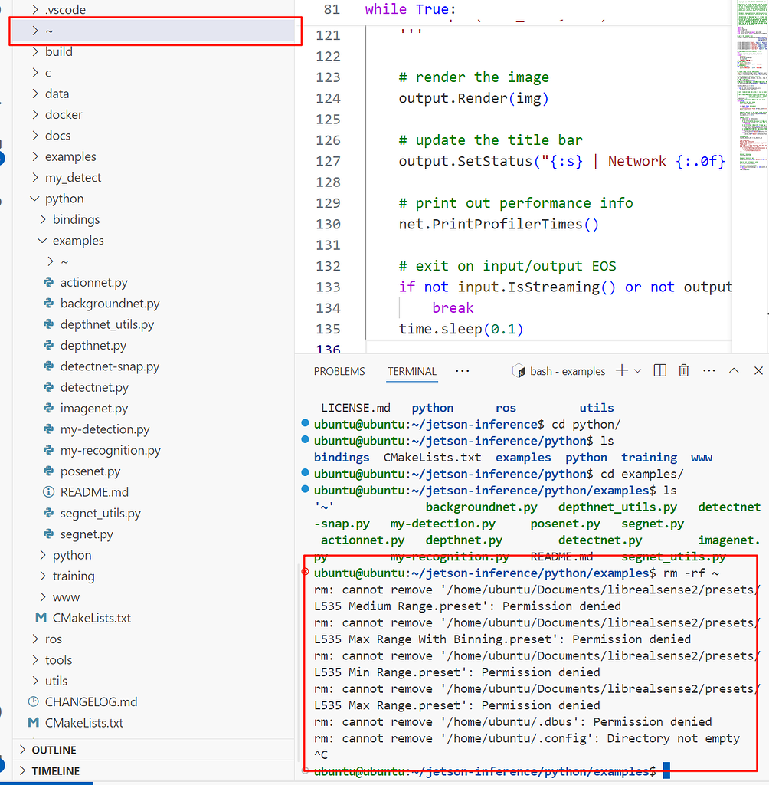
Task: Open CHANGELOG.md in the explorer
Action: coord(91,701)
